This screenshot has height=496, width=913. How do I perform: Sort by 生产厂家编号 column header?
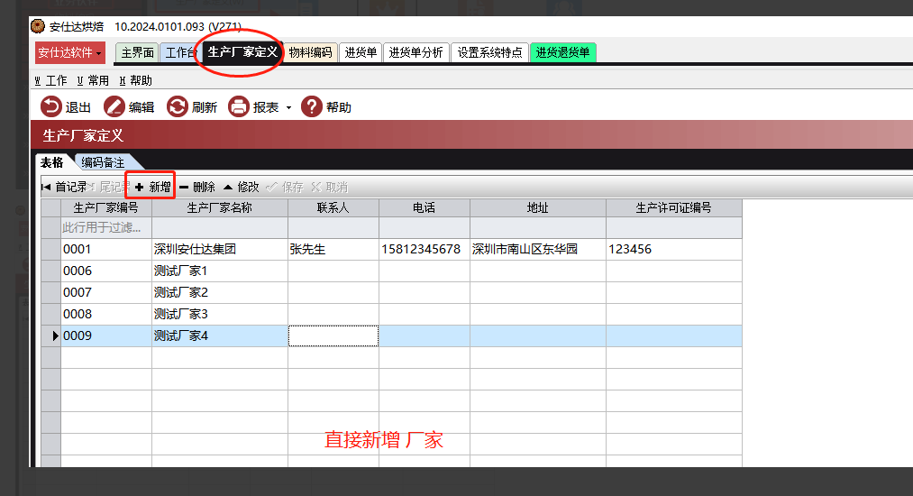[106, 208]
